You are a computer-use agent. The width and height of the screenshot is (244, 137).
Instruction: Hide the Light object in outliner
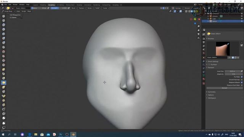pyautogui.click(x=242, y=19)
